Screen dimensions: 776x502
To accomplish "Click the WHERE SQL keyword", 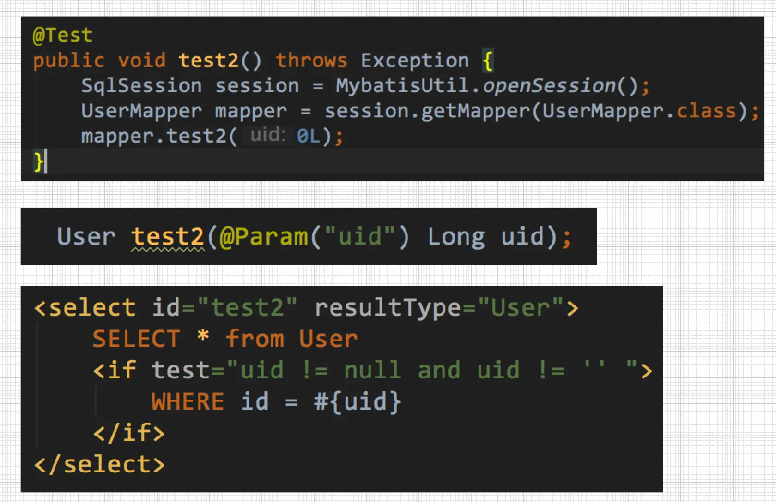I will point(188,401).
